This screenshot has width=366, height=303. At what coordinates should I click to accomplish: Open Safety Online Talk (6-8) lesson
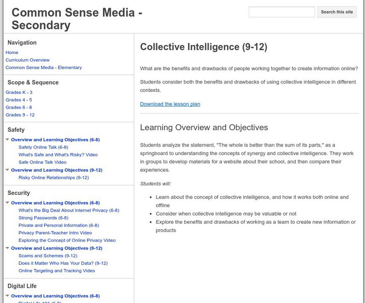[x=43, y=147]
